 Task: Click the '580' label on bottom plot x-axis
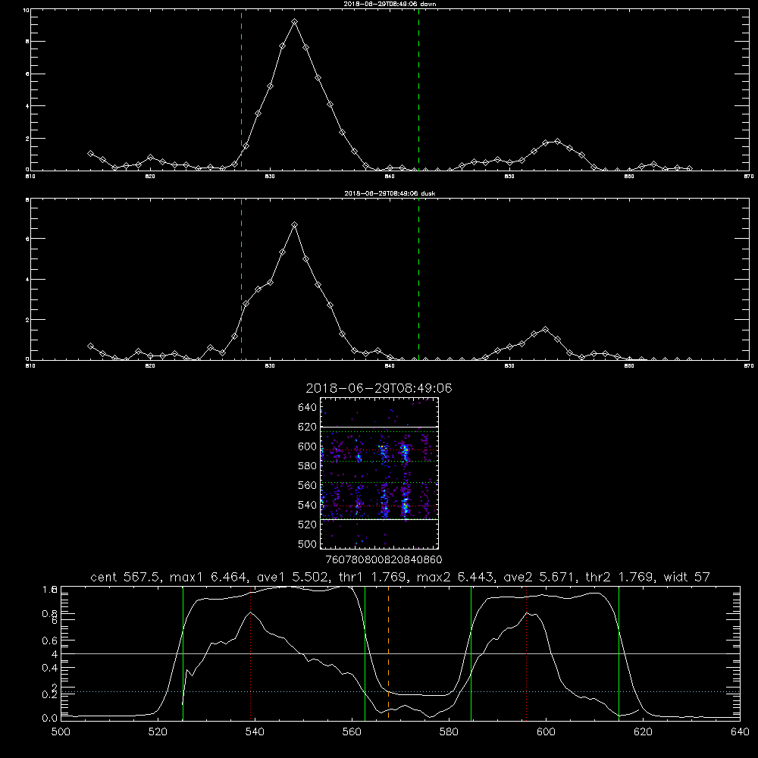coord(449,732)
